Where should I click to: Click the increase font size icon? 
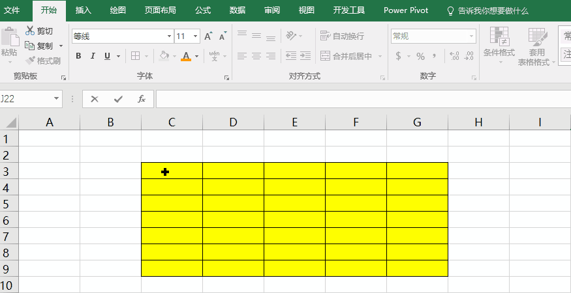[208, 36]
